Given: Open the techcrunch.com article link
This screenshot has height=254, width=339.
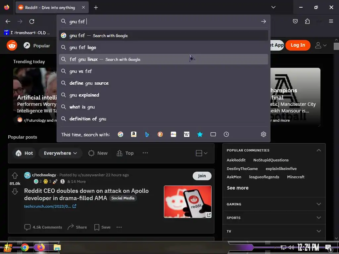Looking at the screenshot, I should coord(50,206).
